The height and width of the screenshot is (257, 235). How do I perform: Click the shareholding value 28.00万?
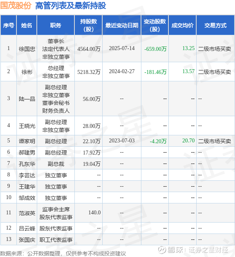click(x=91, y=126)
